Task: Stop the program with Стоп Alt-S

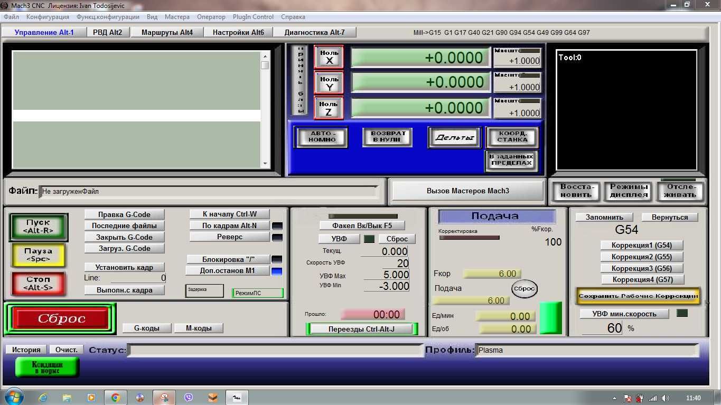Action: (x=38, y=283)
